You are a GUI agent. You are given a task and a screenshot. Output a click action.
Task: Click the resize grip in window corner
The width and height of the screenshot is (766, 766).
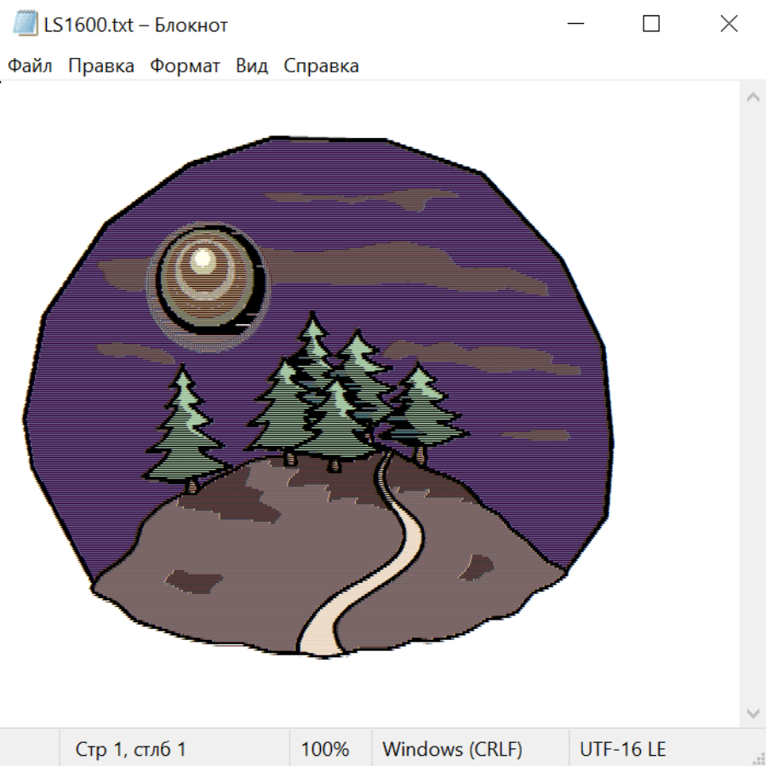click(x=758, y=758)
